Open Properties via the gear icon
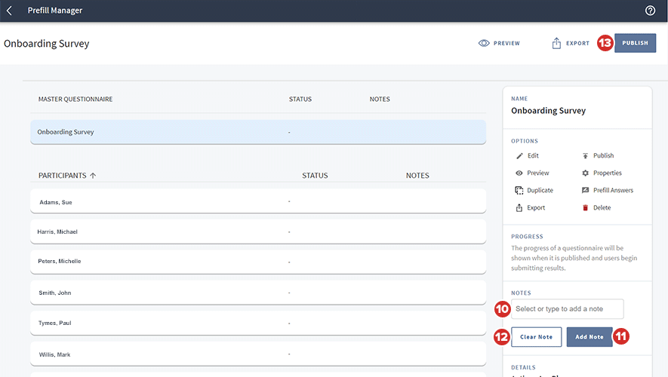 [585, 173]
